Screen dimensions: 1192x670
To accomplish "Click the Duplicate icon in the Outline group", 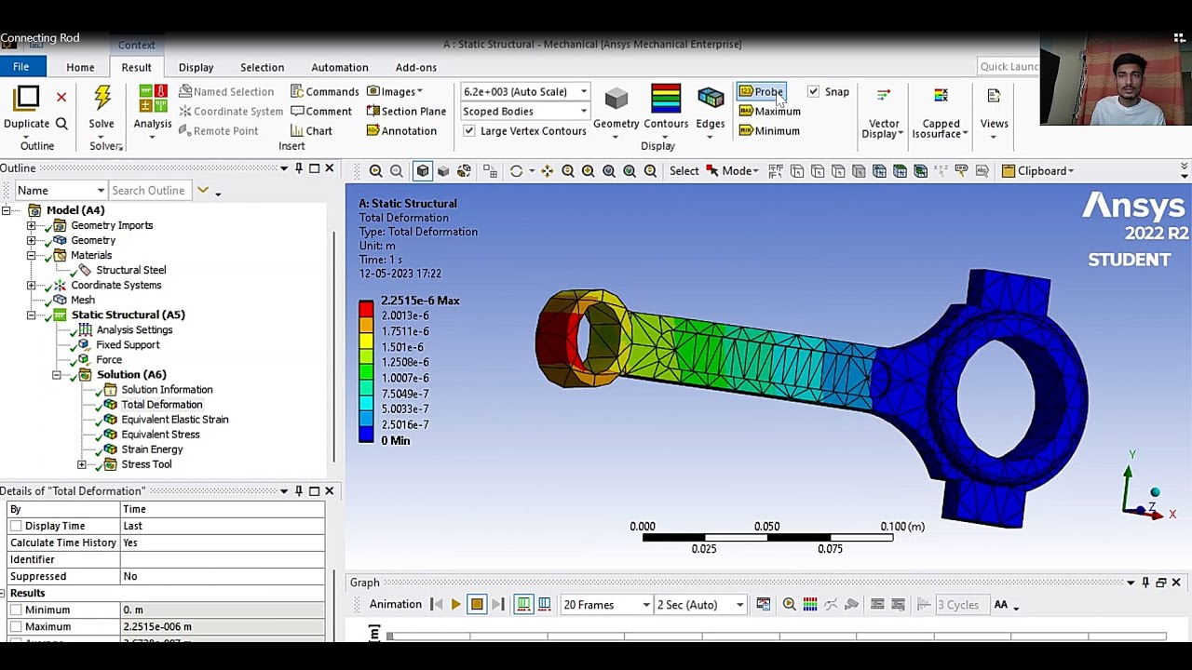I will pyautogui.click(x=27, y=98).
